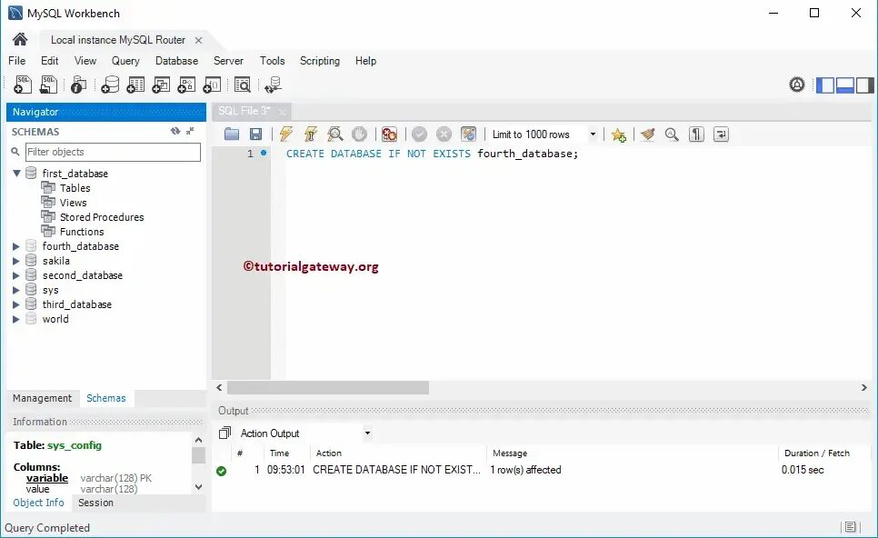Open find panel magnifier icon
The image size is (878, 538).
pyautogui.click(x=672, y=134)
